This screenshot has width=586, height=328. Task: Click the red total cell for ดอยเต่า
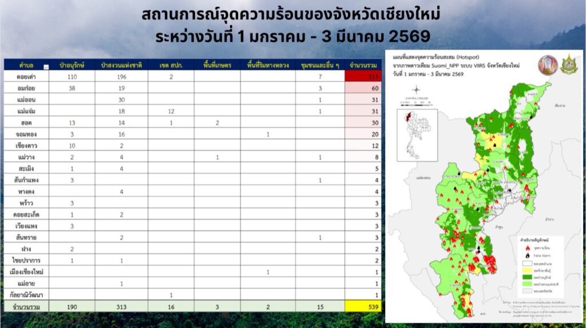pos(363,77)
